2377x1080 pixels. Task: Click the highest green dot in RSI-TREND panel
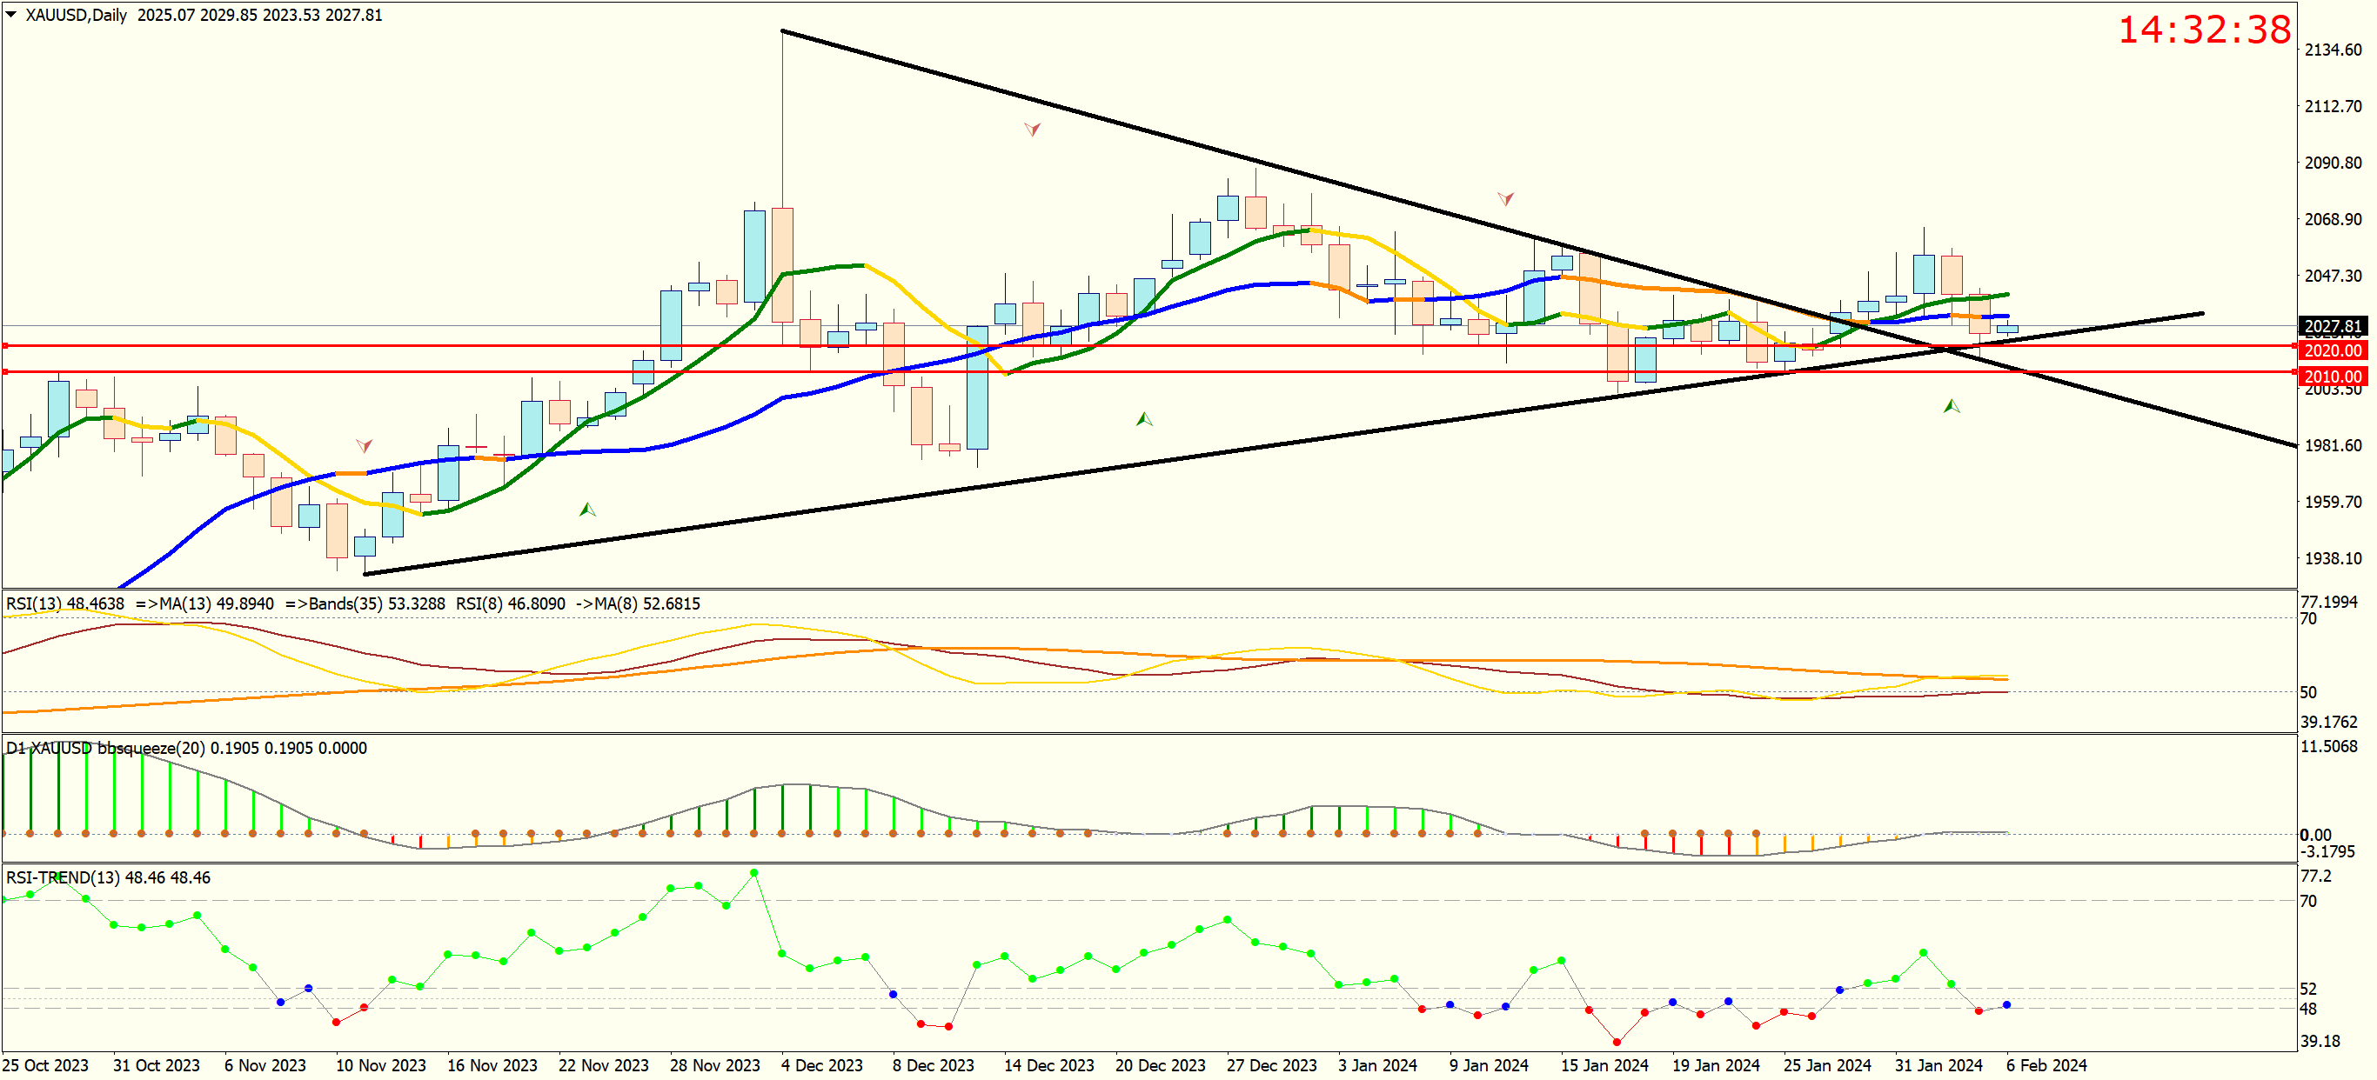tap(753, 872)
